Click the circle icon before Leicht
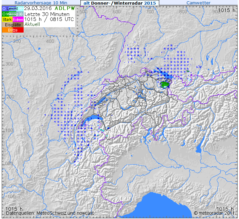This screenshot has width=239, height=219. pos(4,9)
